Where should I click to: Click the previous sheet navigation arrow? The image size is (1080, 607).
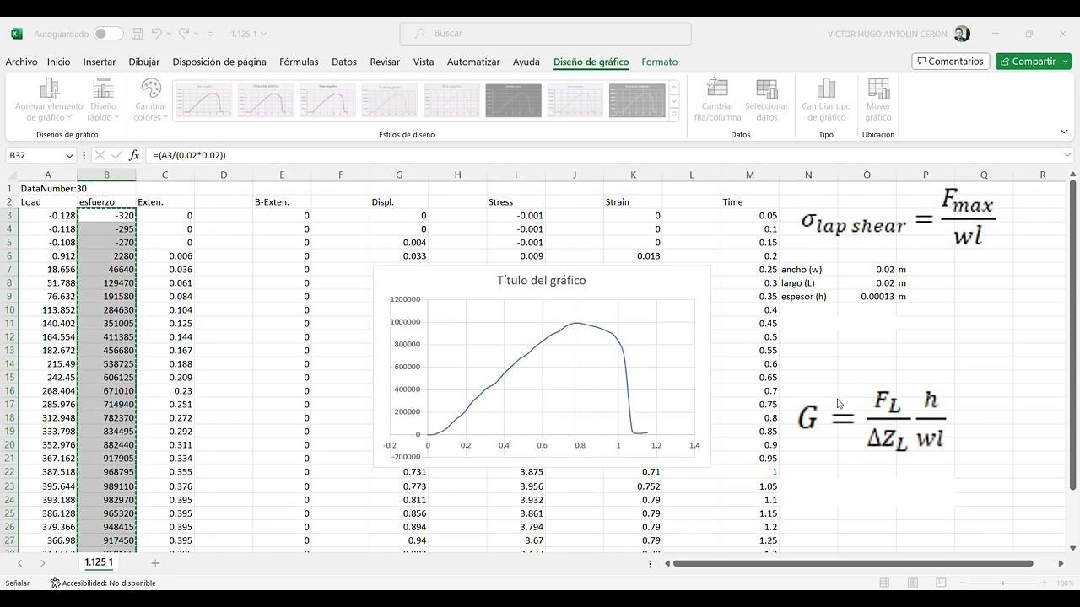click(19, 562)
